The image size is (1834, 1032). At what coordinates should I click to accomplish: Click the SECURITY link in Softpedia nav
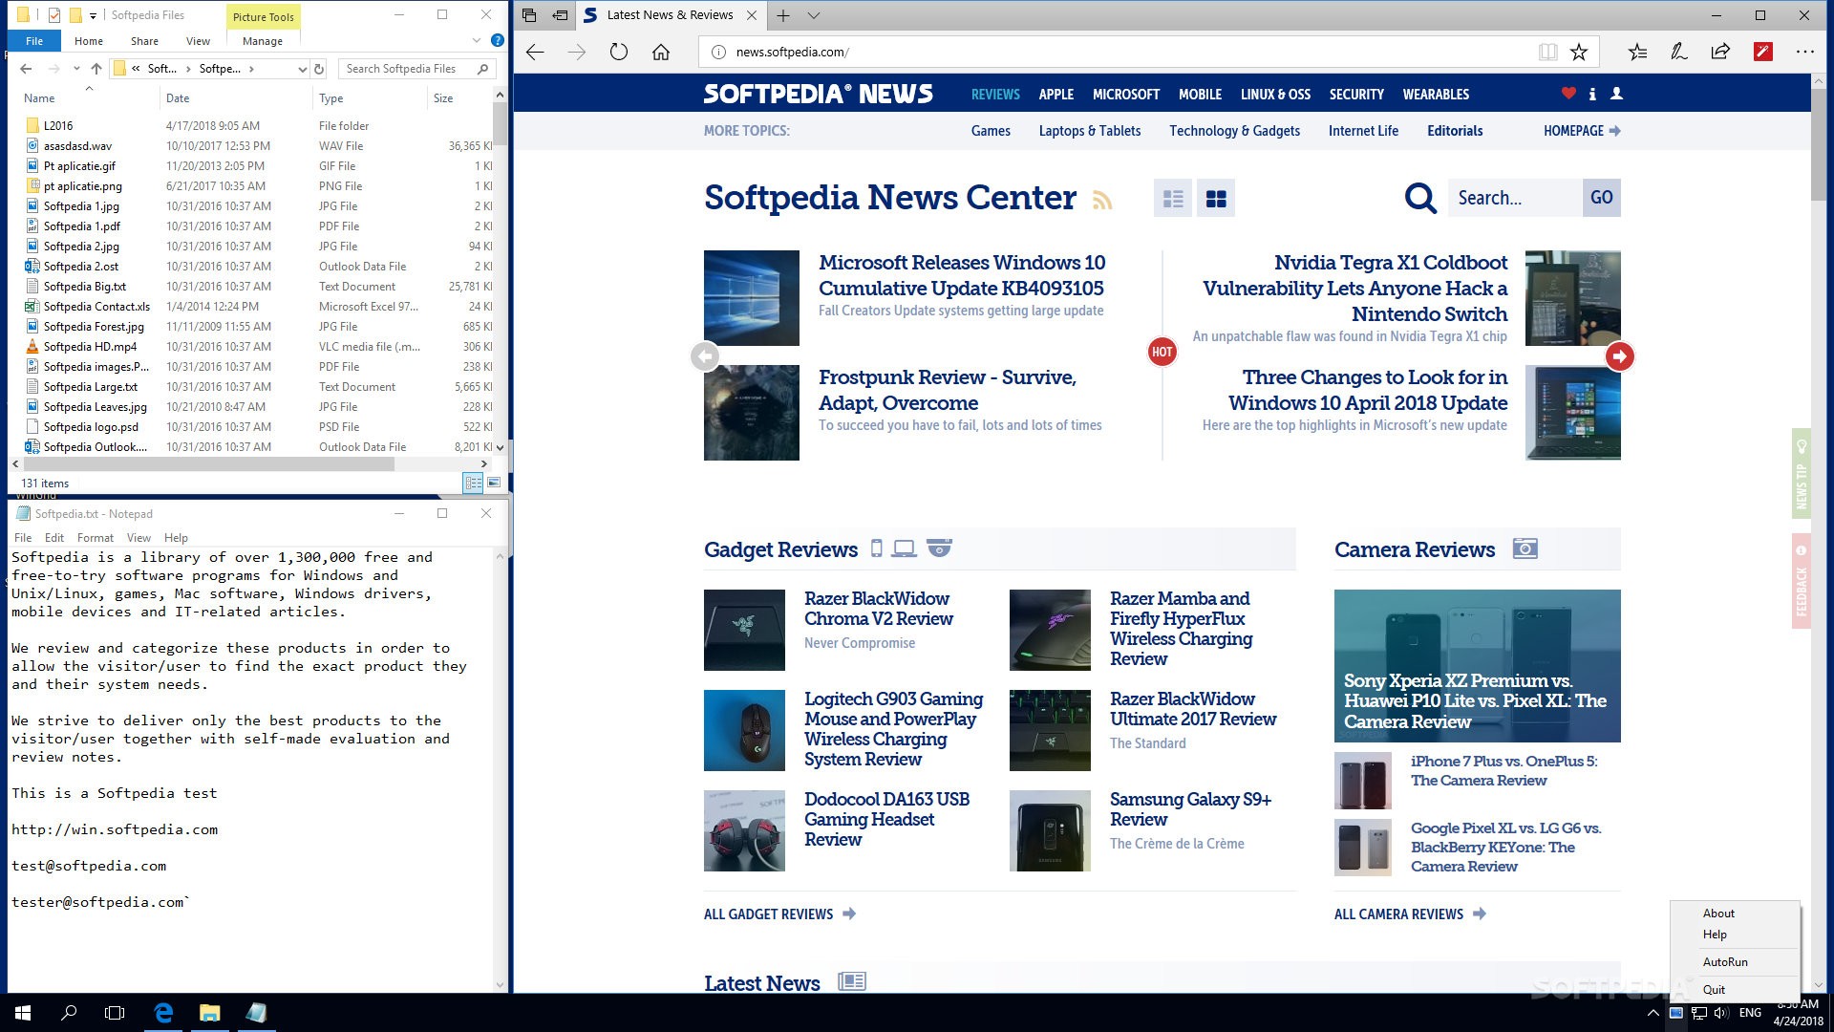pyautogui.click(x=1356, y=94)
